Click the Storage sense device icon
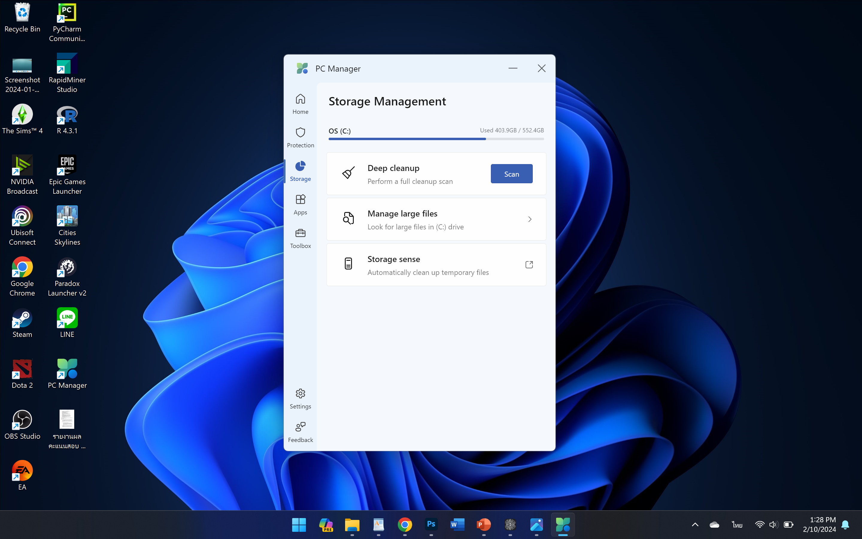Image resolution: width=862 pixels, height=539 pixels. (x=348, y=264)
